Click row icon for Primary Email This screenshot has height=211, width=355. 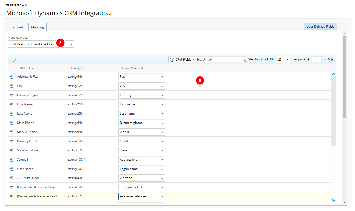pos(11,141)
